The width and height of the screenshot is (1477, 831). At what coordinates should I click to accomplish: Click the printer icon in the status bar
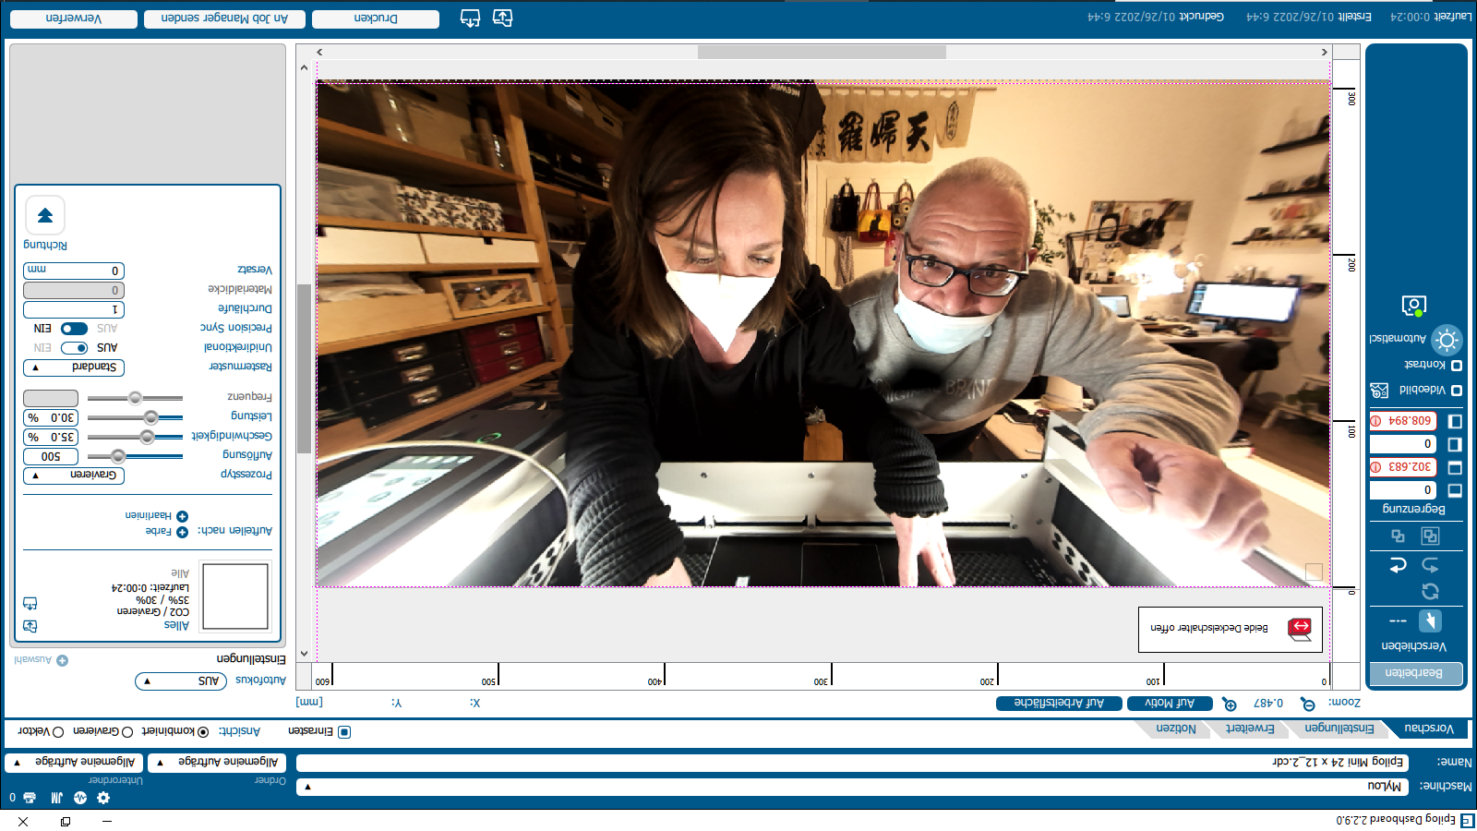(x=30, y=798)
